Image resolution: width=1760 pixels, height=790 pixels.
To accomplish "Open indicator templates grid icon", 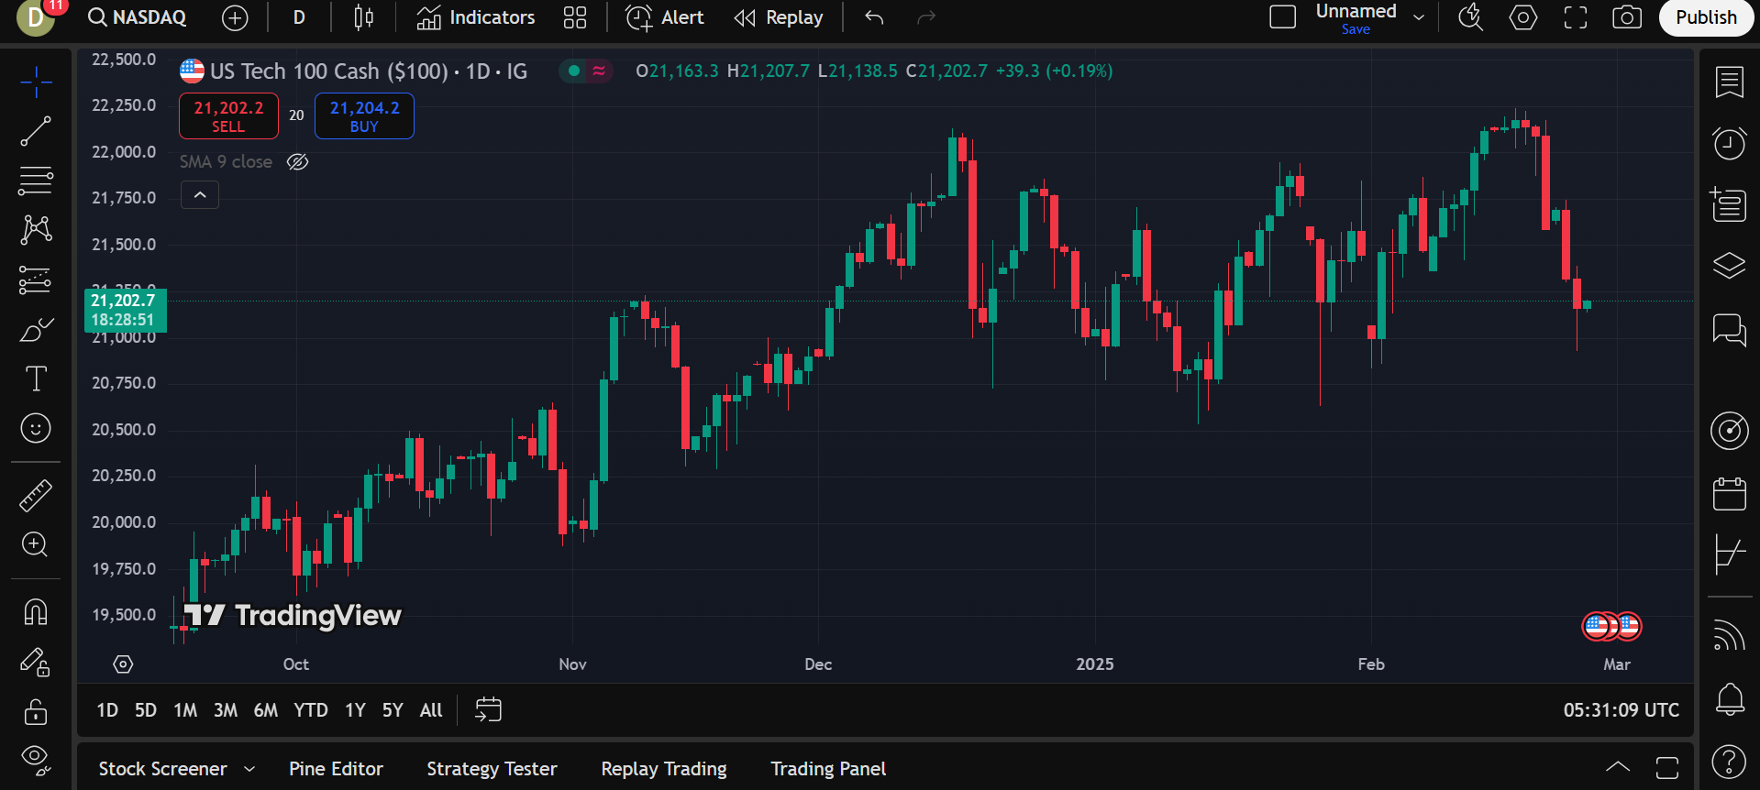I will 575,17.
